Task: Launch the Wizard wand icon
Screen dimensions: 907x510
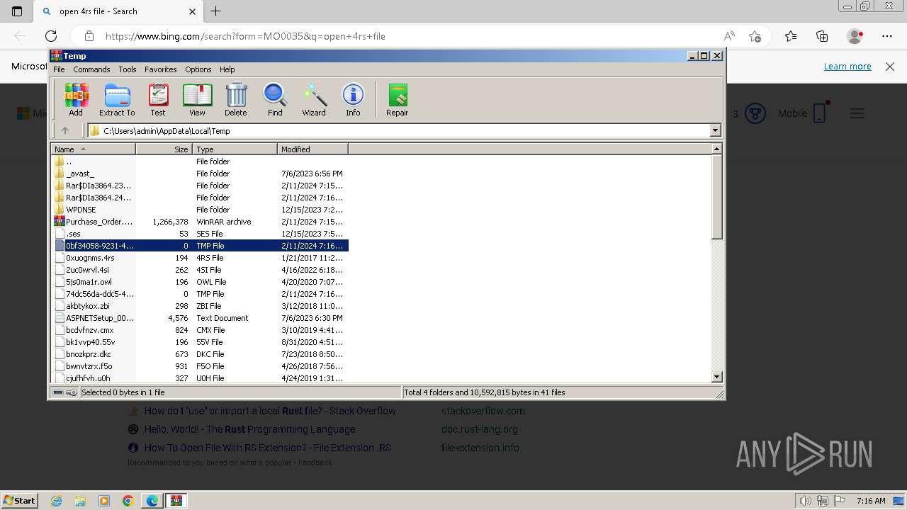Action: click(x=314, y=99)
